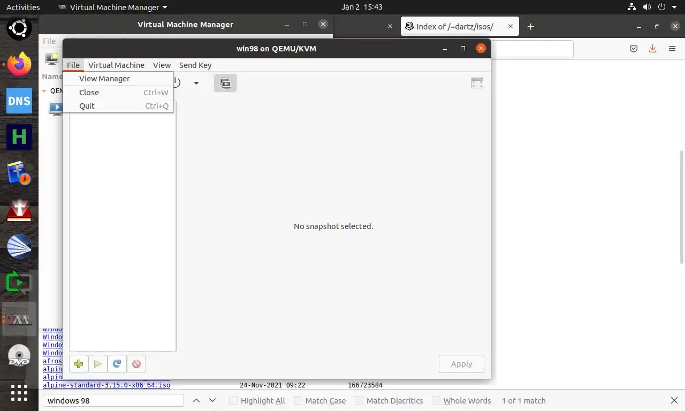The width and height of the screenshot is (685, 411).
Task: Click the File menu in Virtual Machine Manager window
Action: tap(49, 41)
